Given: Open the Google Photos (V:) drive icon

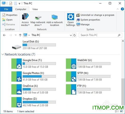Looking at the screenshot, I should pyautogui.click(x=16, y=77).
